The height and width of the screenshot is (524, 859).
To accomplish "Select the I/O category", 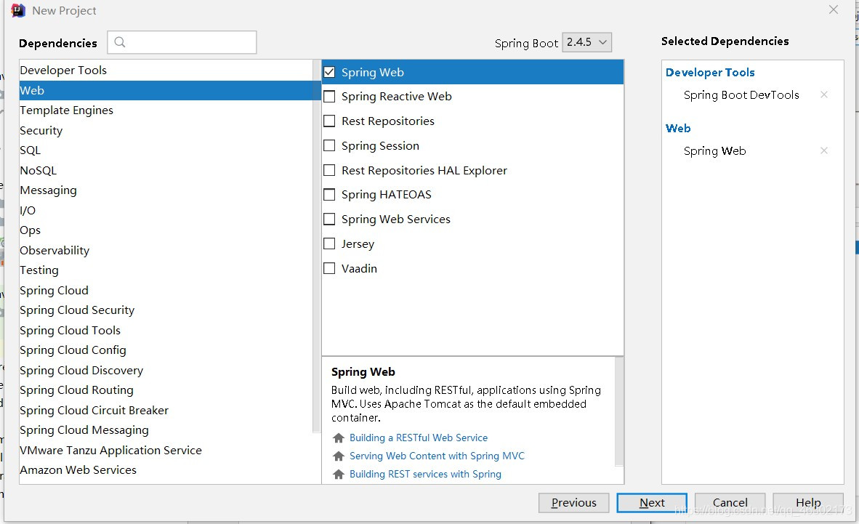I will tap(166, 211).
